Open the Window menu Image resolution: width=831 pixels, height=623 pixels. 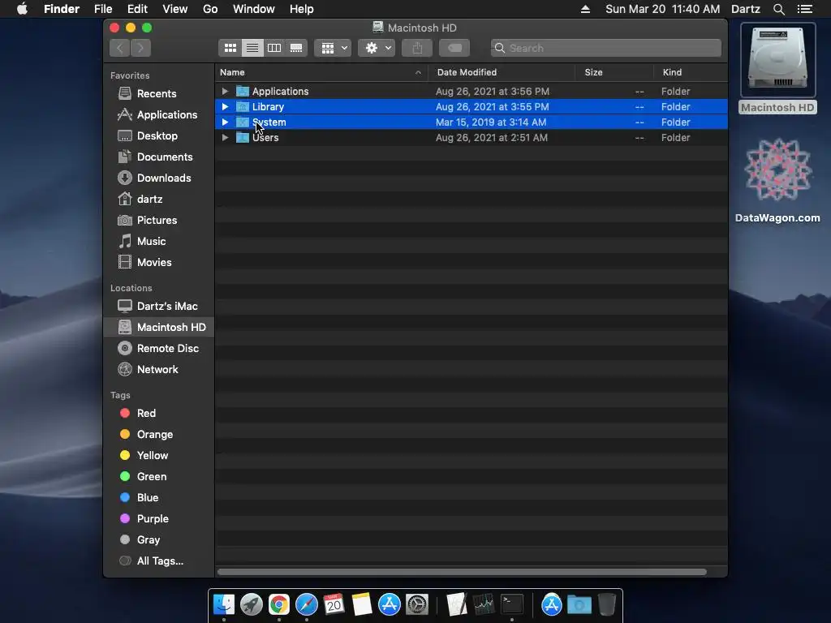coord(254,9)
